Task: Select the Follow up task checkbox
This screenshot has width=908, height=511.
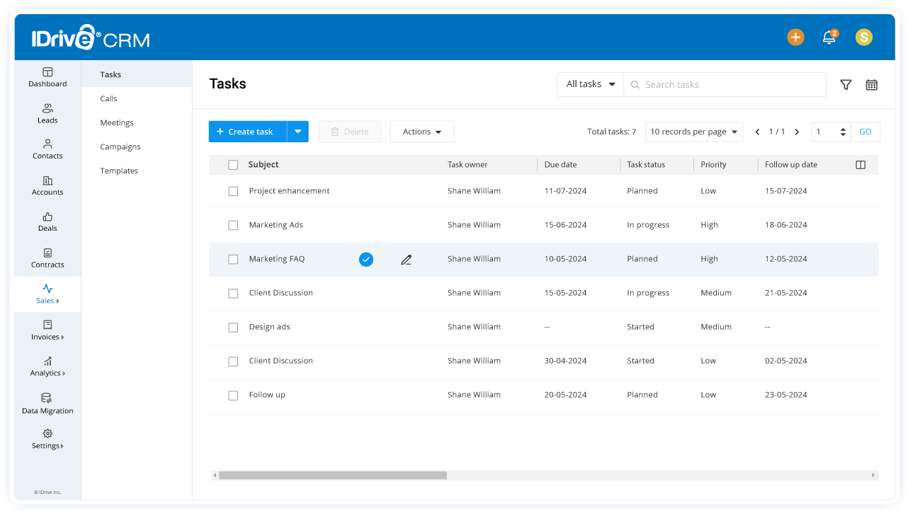Action: [x=233, y=395]
